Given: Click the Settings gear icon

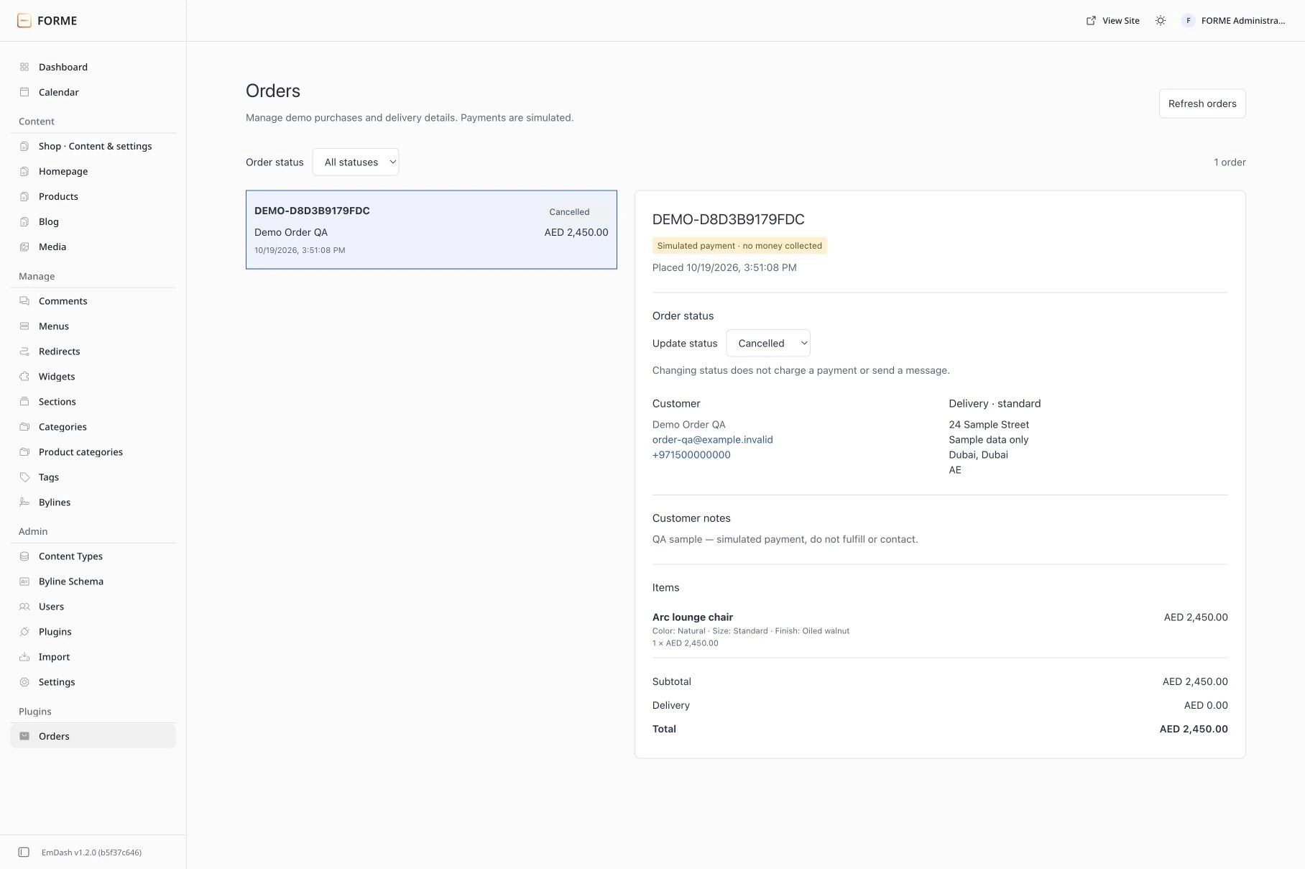Looking at the screenshot, I should pyautogui.click(x=24, y=682).
